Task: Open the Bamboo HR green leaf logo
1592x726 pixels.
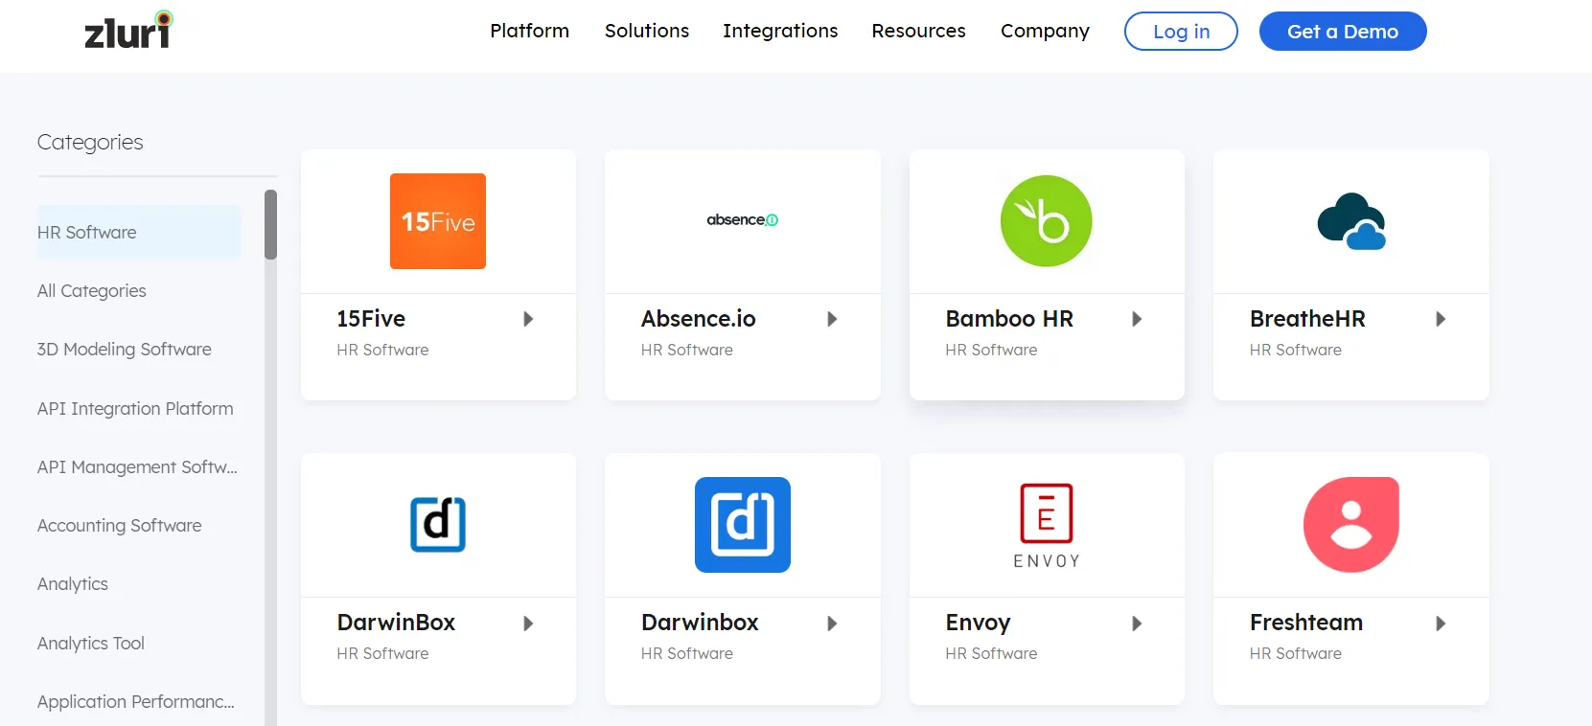Action: pyautogui.click(x=1047, y=221)
